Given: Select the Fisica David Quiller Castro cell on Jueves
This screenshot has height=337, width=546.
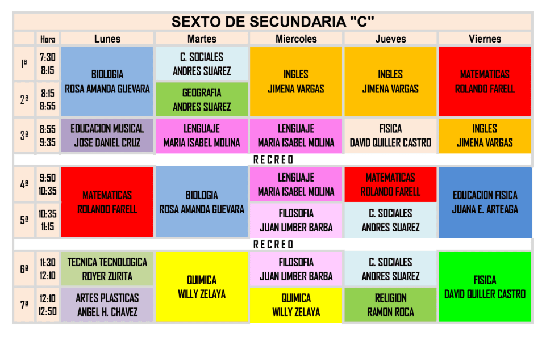Looking at the screenshot, I should (x=390, y=136).
